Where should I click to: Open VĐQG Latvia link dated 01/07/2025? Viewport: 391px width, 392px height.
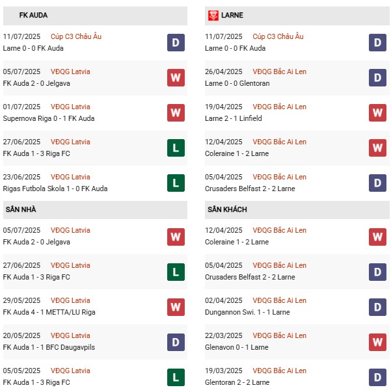[70, 107]
